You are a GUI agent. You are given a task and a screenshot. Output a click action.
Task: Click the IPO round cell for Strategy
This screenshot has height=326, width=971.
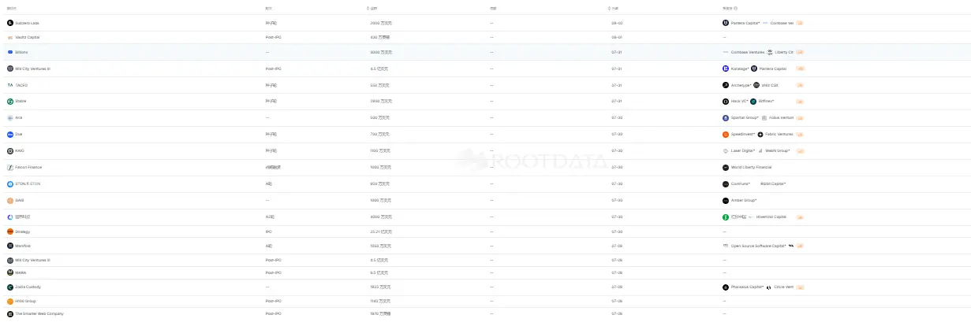click(269, 232)
